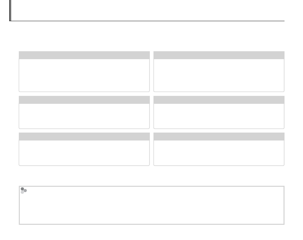The width and height of the screenshot is (303, 240).
Task: Click inside the middle-left panel's white body
Action: (84, 116)
